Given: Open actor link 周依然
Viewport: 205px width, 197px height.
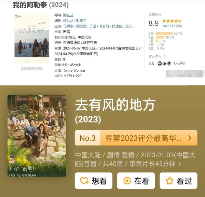Looking at the screenshot, I should [x=81, y=26].
